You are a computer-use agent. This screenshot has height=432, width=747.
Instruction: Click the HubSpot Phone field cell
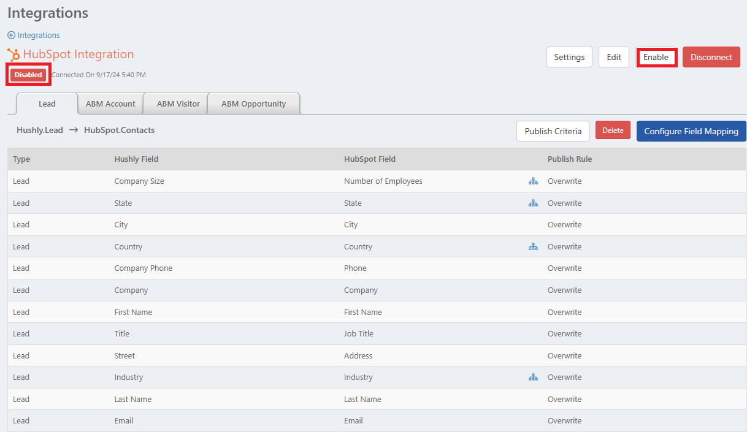point(355,268)
